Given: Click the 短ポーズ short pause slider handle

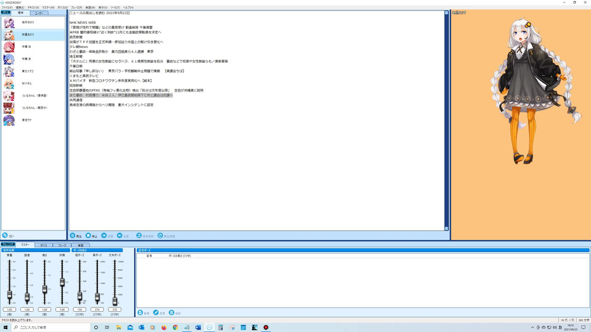Looking at the screenshot, I should [79, 296].
